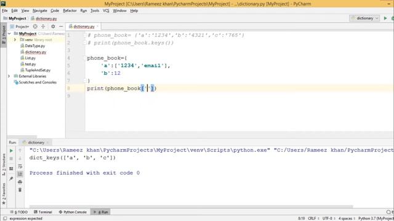Change 4 spaces indent setting

pyautogui.click(x=346, y=219)
